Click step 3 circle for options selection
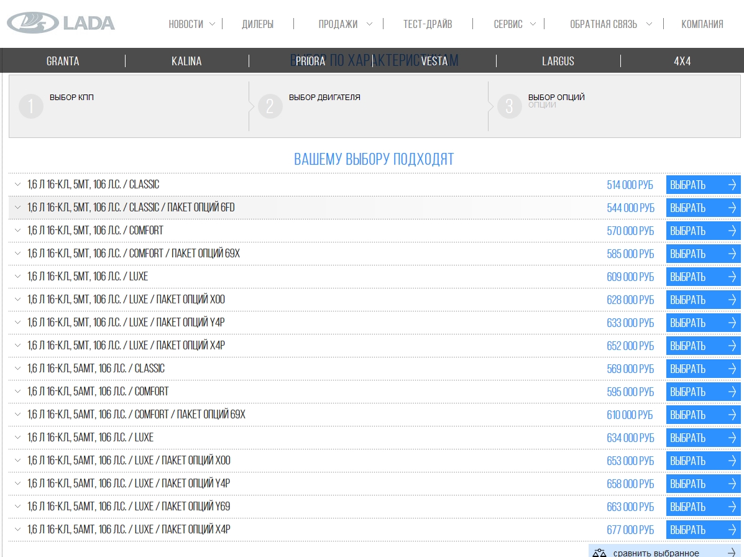 point(510,106)
